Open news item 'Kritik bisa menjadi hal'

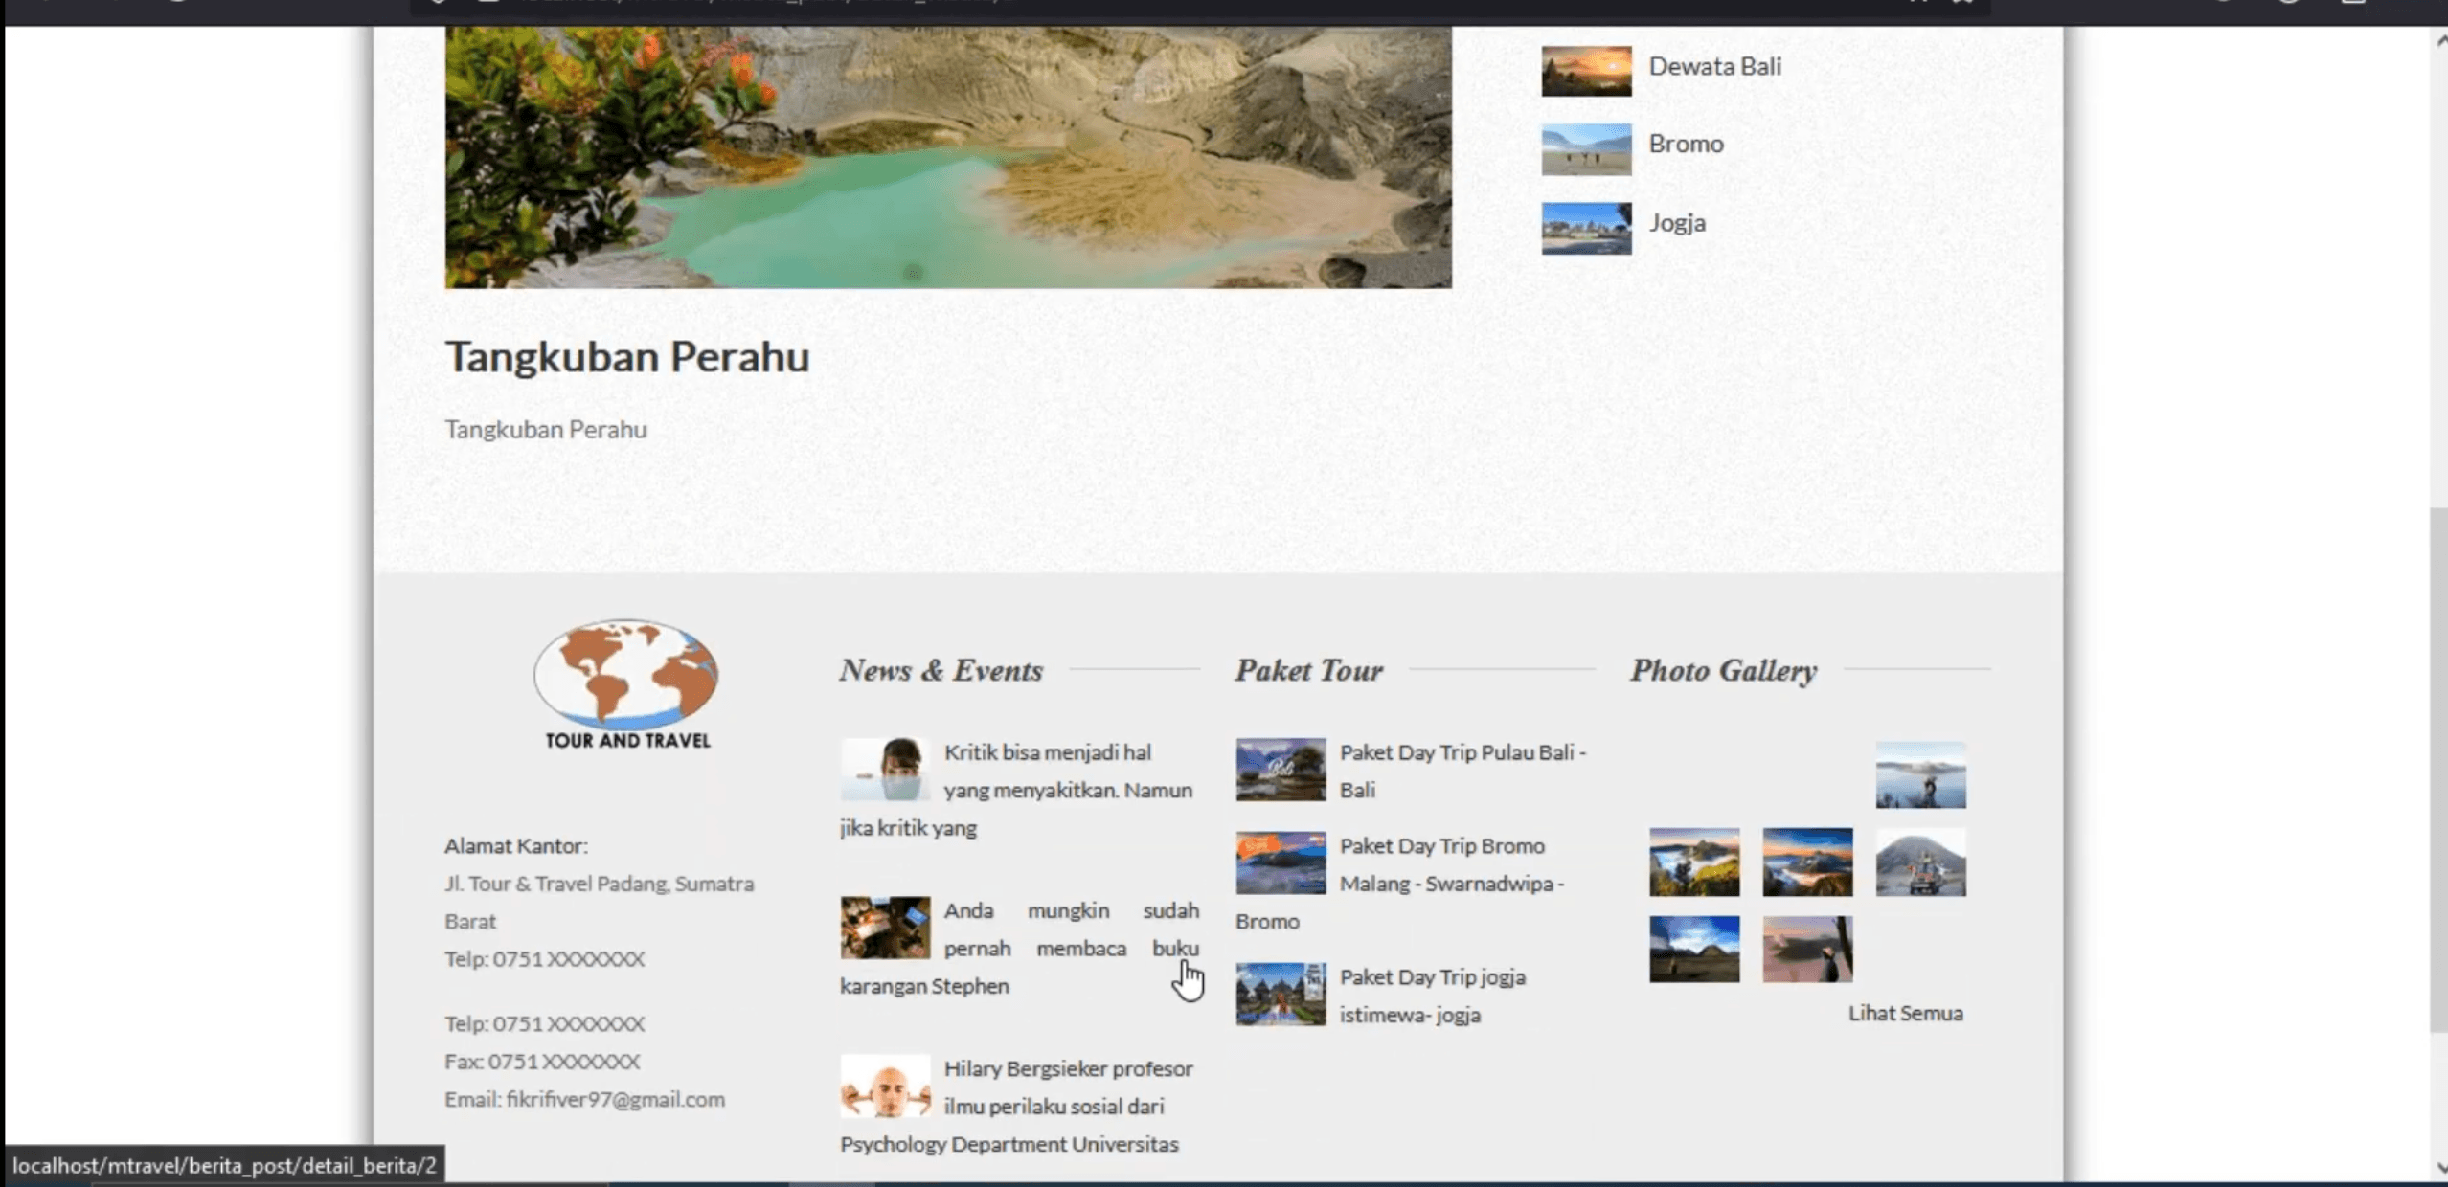pyautogui.click(x=1019, y=790)
